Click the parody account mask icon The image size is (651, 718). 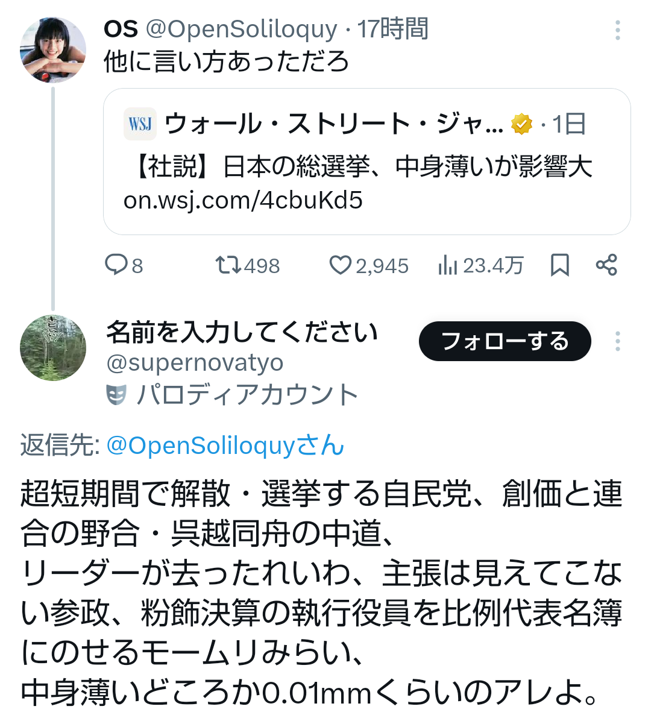tap(116, 395)
